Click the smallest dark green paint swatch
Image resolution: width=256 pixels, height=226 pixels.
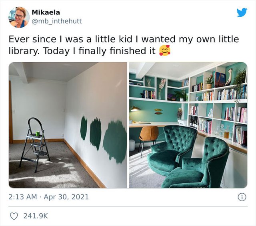coord(84,128)
